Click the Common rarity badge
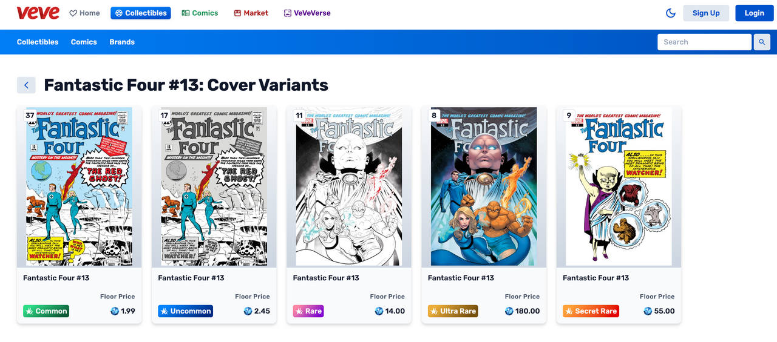The height and width of the screenshot is (342, 777). 46,311
